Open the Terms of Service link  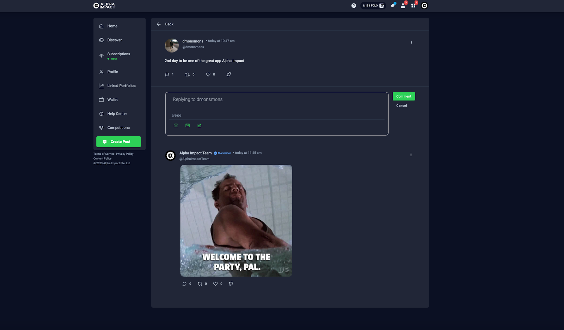104,154
